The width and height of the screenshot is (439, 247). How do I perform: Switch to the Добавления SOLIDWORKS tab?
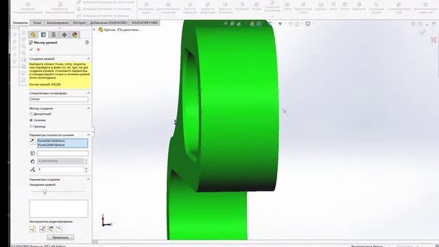(108, 23)
